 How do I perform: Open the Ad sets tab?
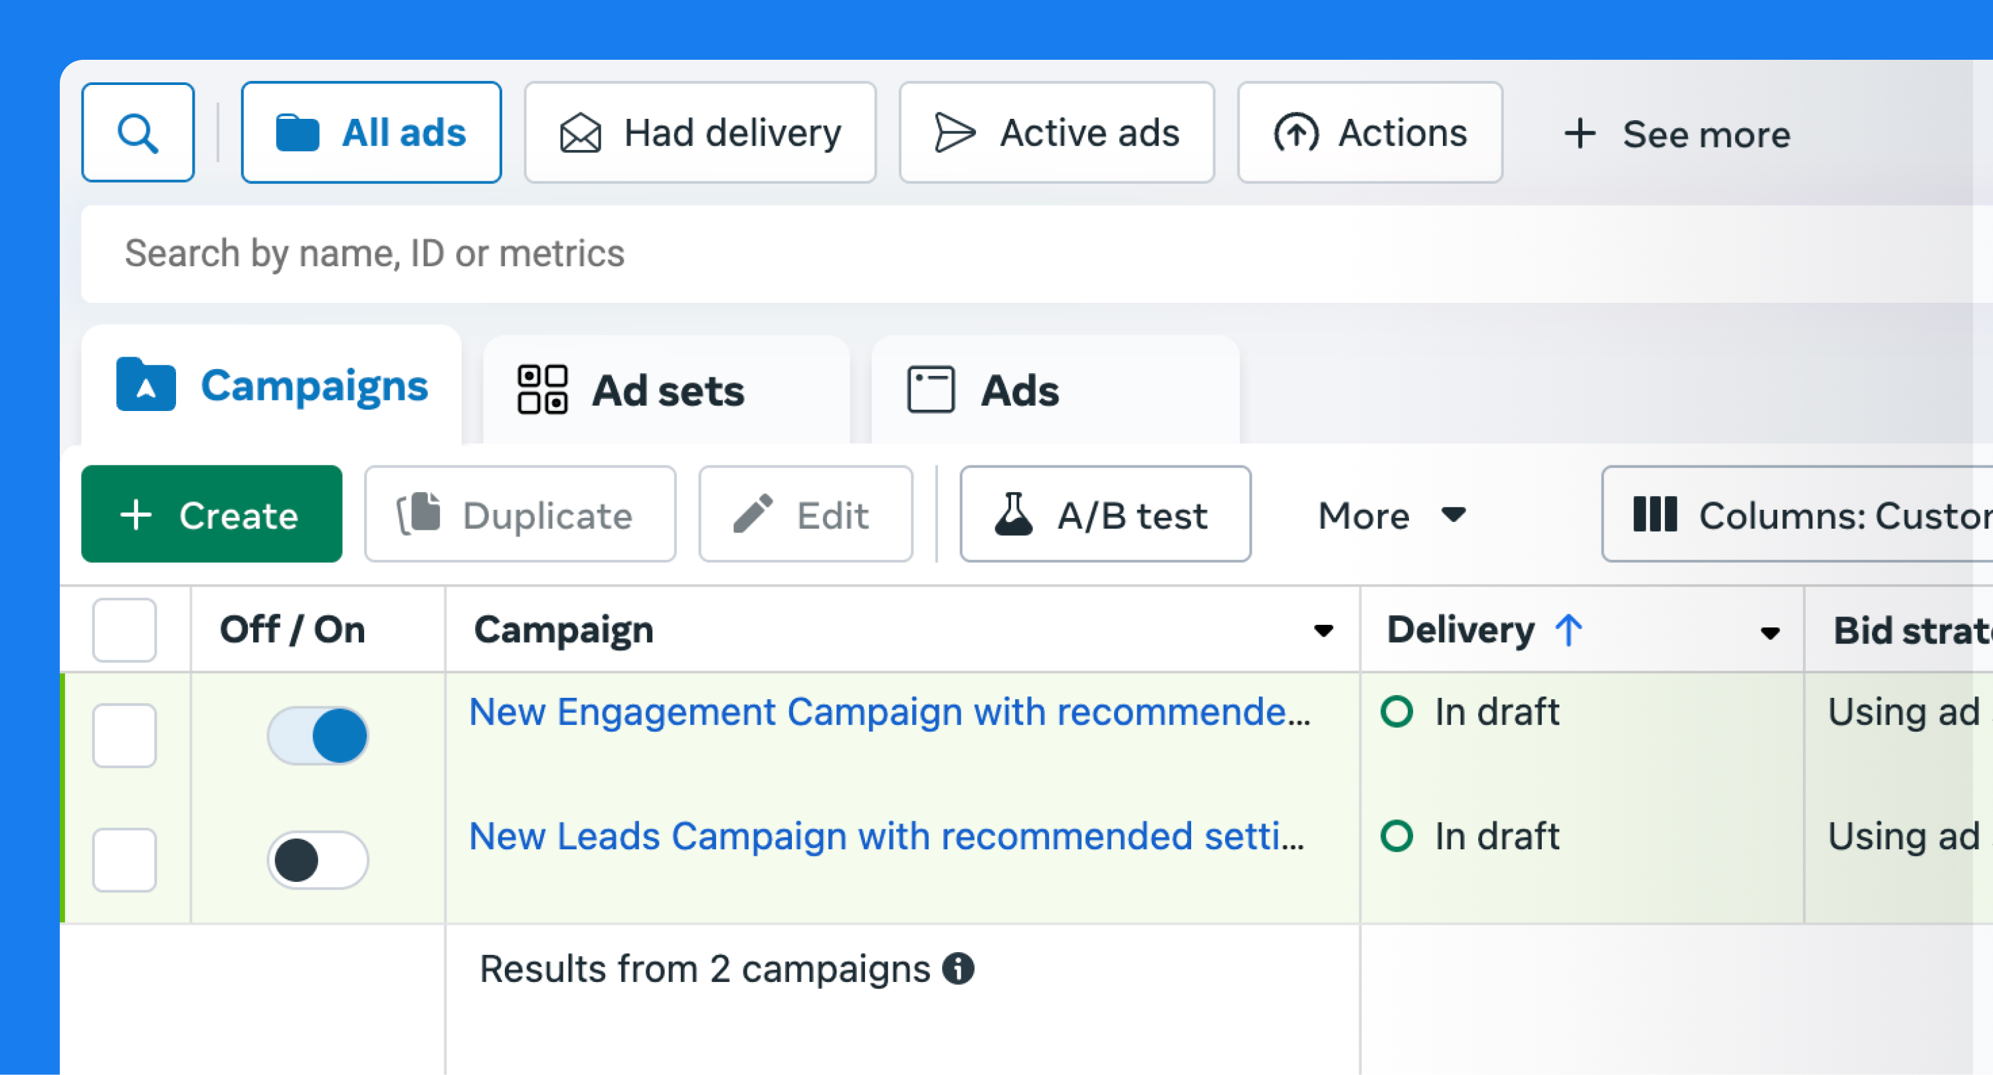667,390
